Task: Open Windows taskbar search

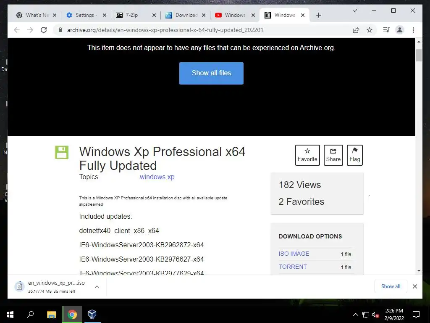Action: pyautogui.click(x=30, y=314)
